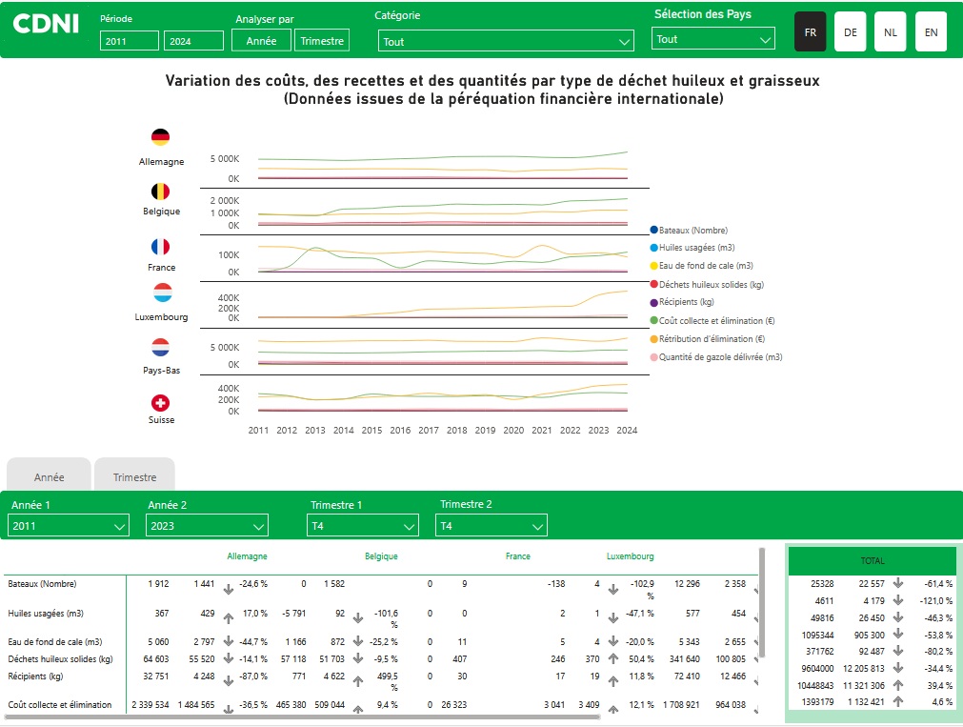Open the Trimestre 2 dropdown

[x=492, y=526]
